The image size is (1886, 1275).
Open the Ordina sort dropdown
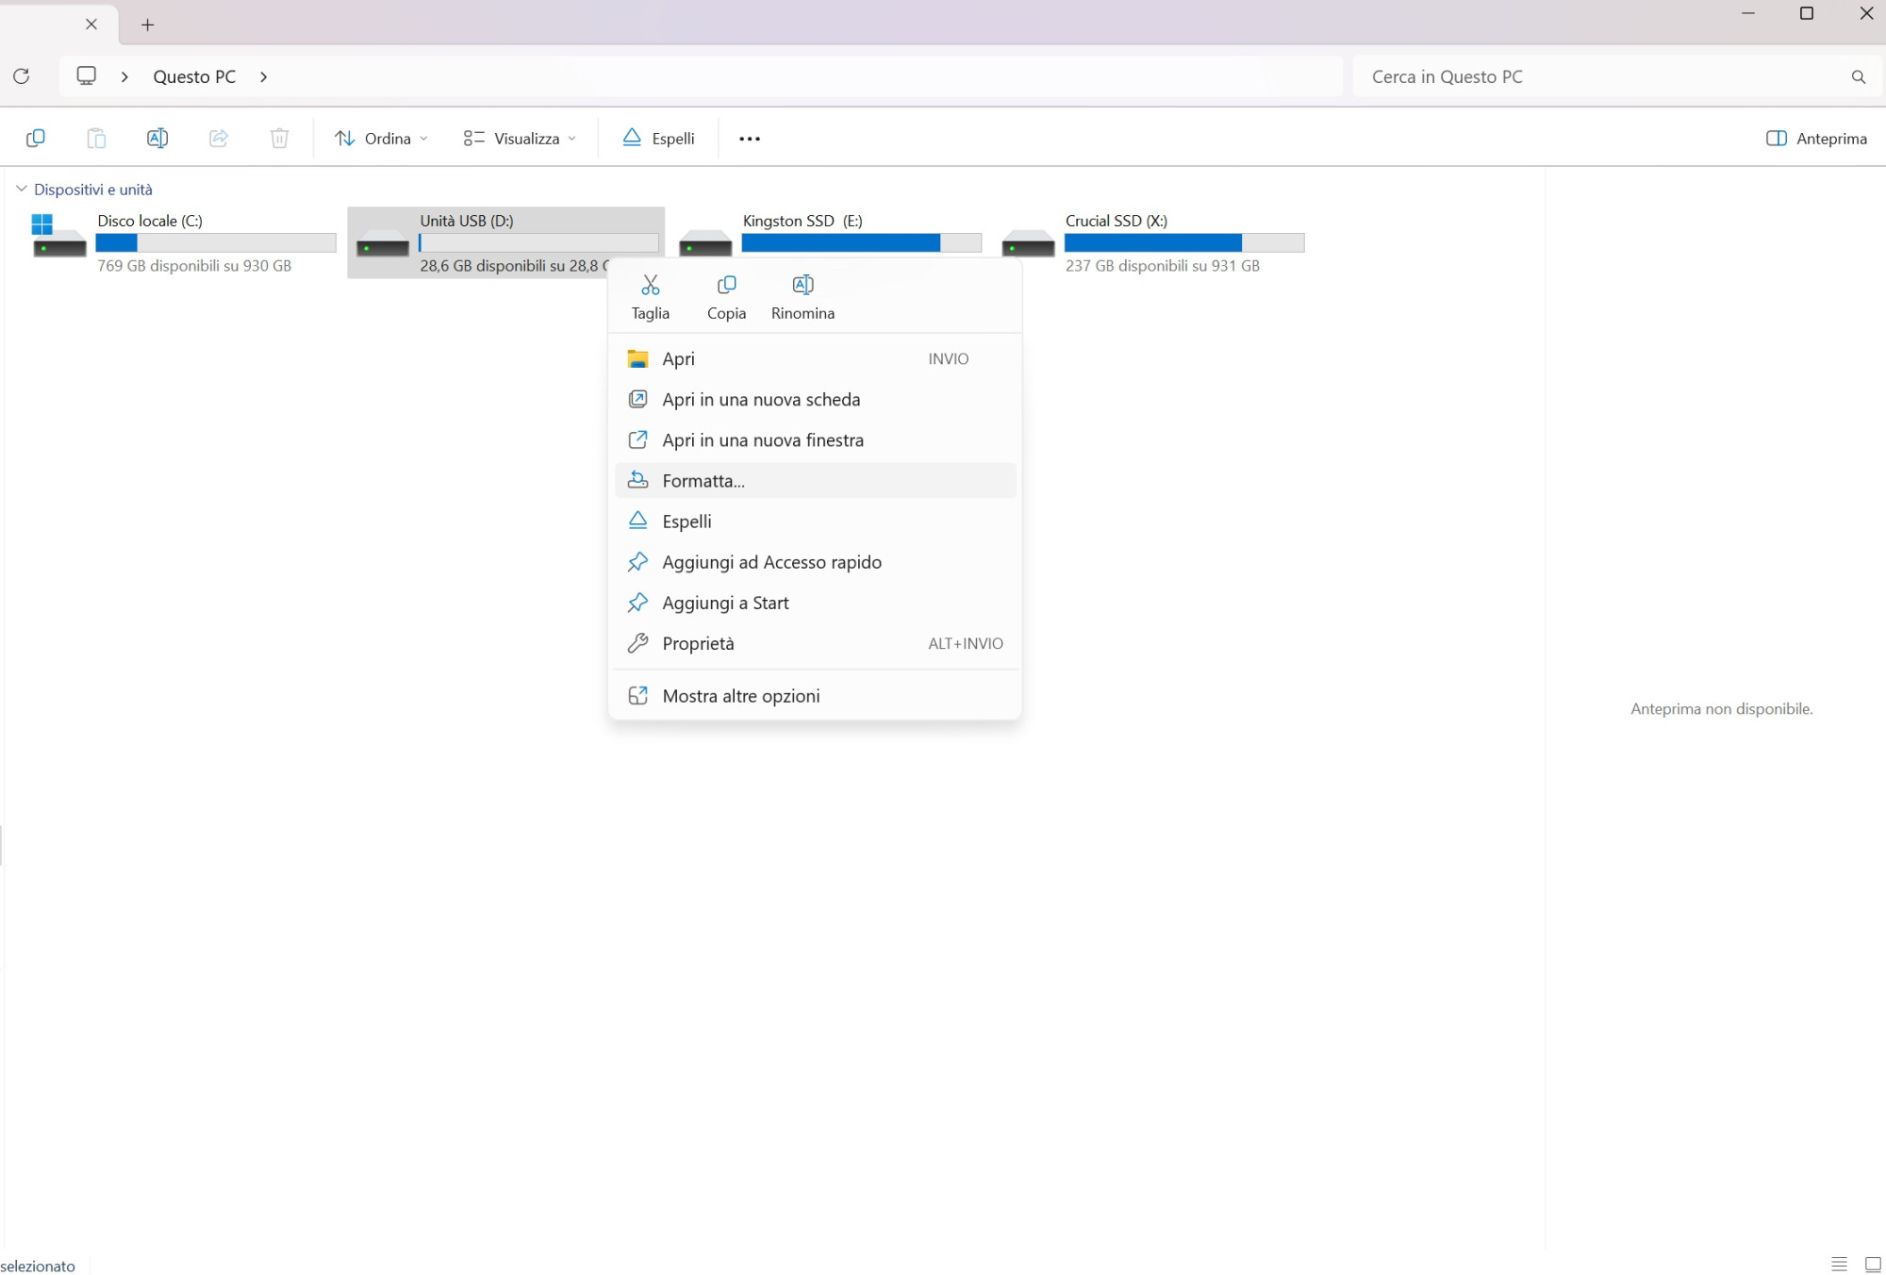click(x=381, y=139)
